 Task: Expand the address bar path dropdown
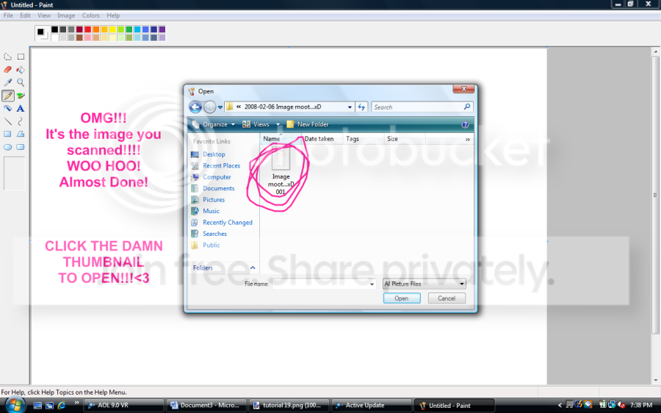pos(350,107)
